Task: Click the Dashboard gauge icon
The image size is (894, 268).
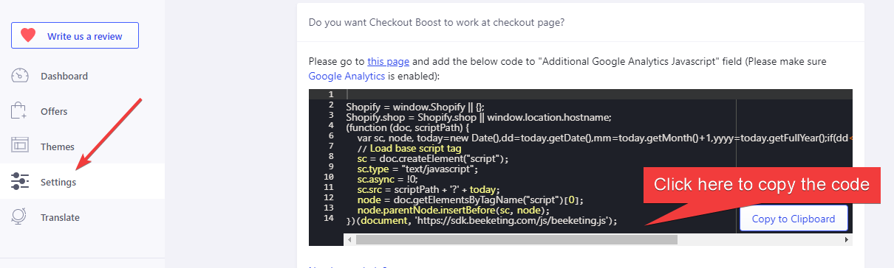Action: (20, 76)
